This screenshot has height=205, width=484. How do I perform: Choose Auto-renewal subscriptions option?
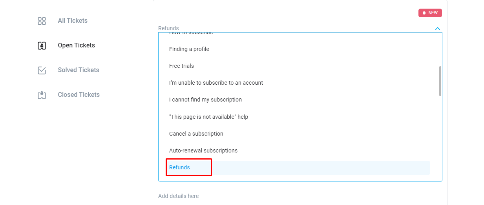pyautogui.click(x=203, y=151)
